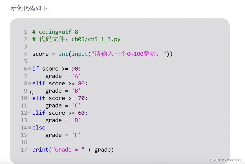
Task: Collapse the fold marker on line 8
Action: click(x=30, y=83)
